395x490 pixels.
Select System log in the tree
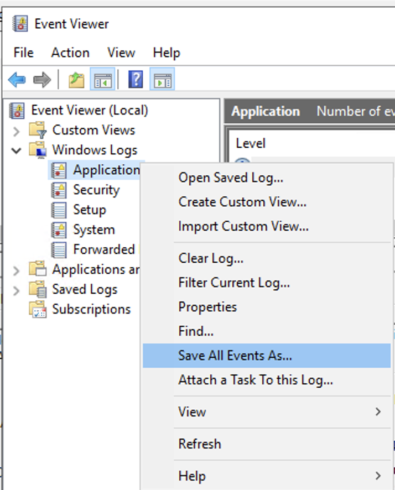(93, 230)
